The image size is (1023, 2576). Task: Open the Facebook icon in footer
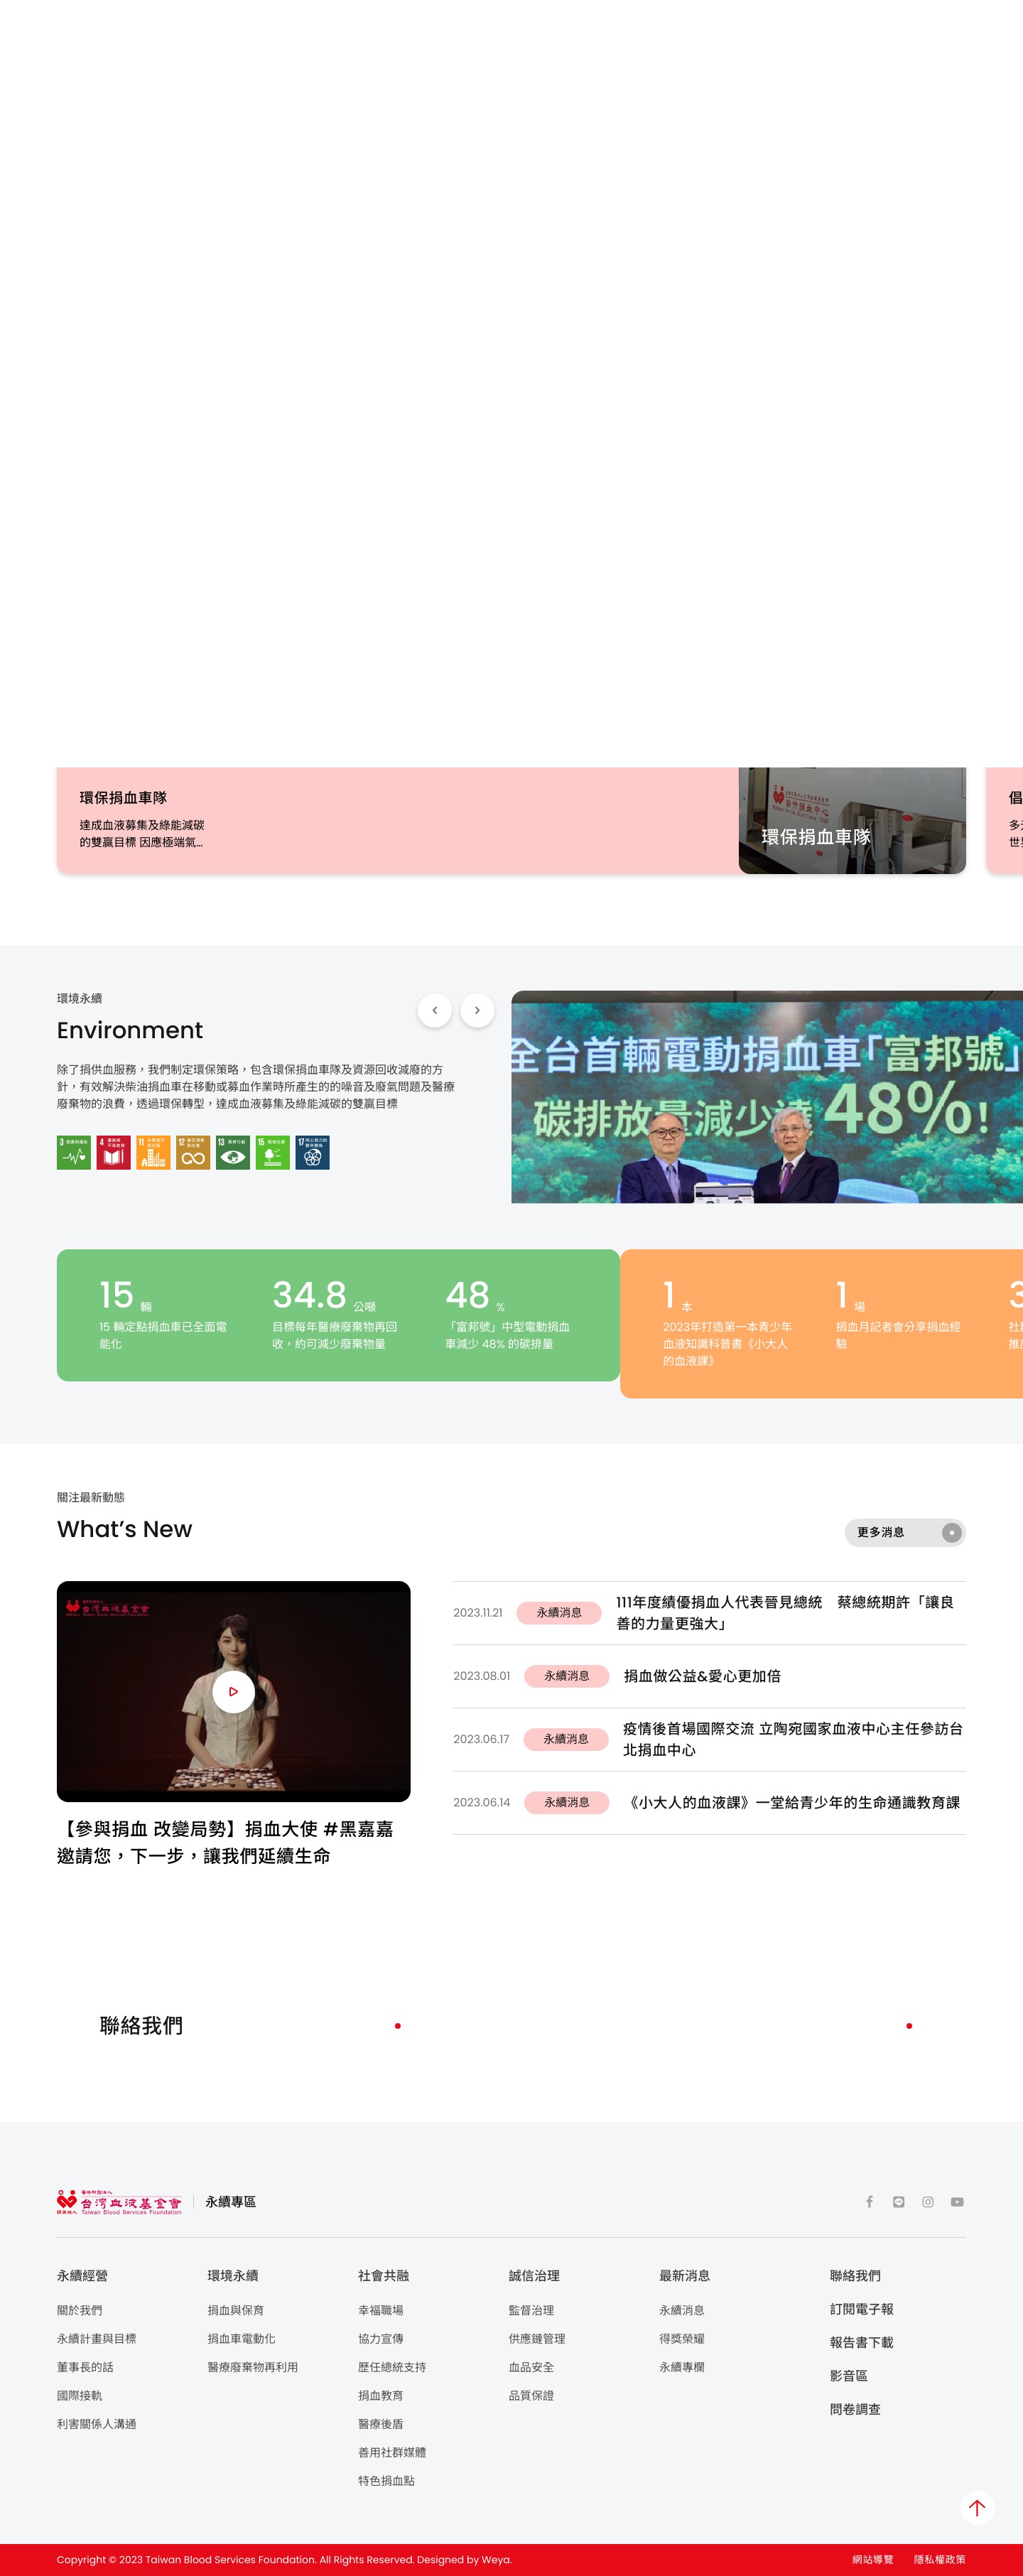click(869, 2201)
